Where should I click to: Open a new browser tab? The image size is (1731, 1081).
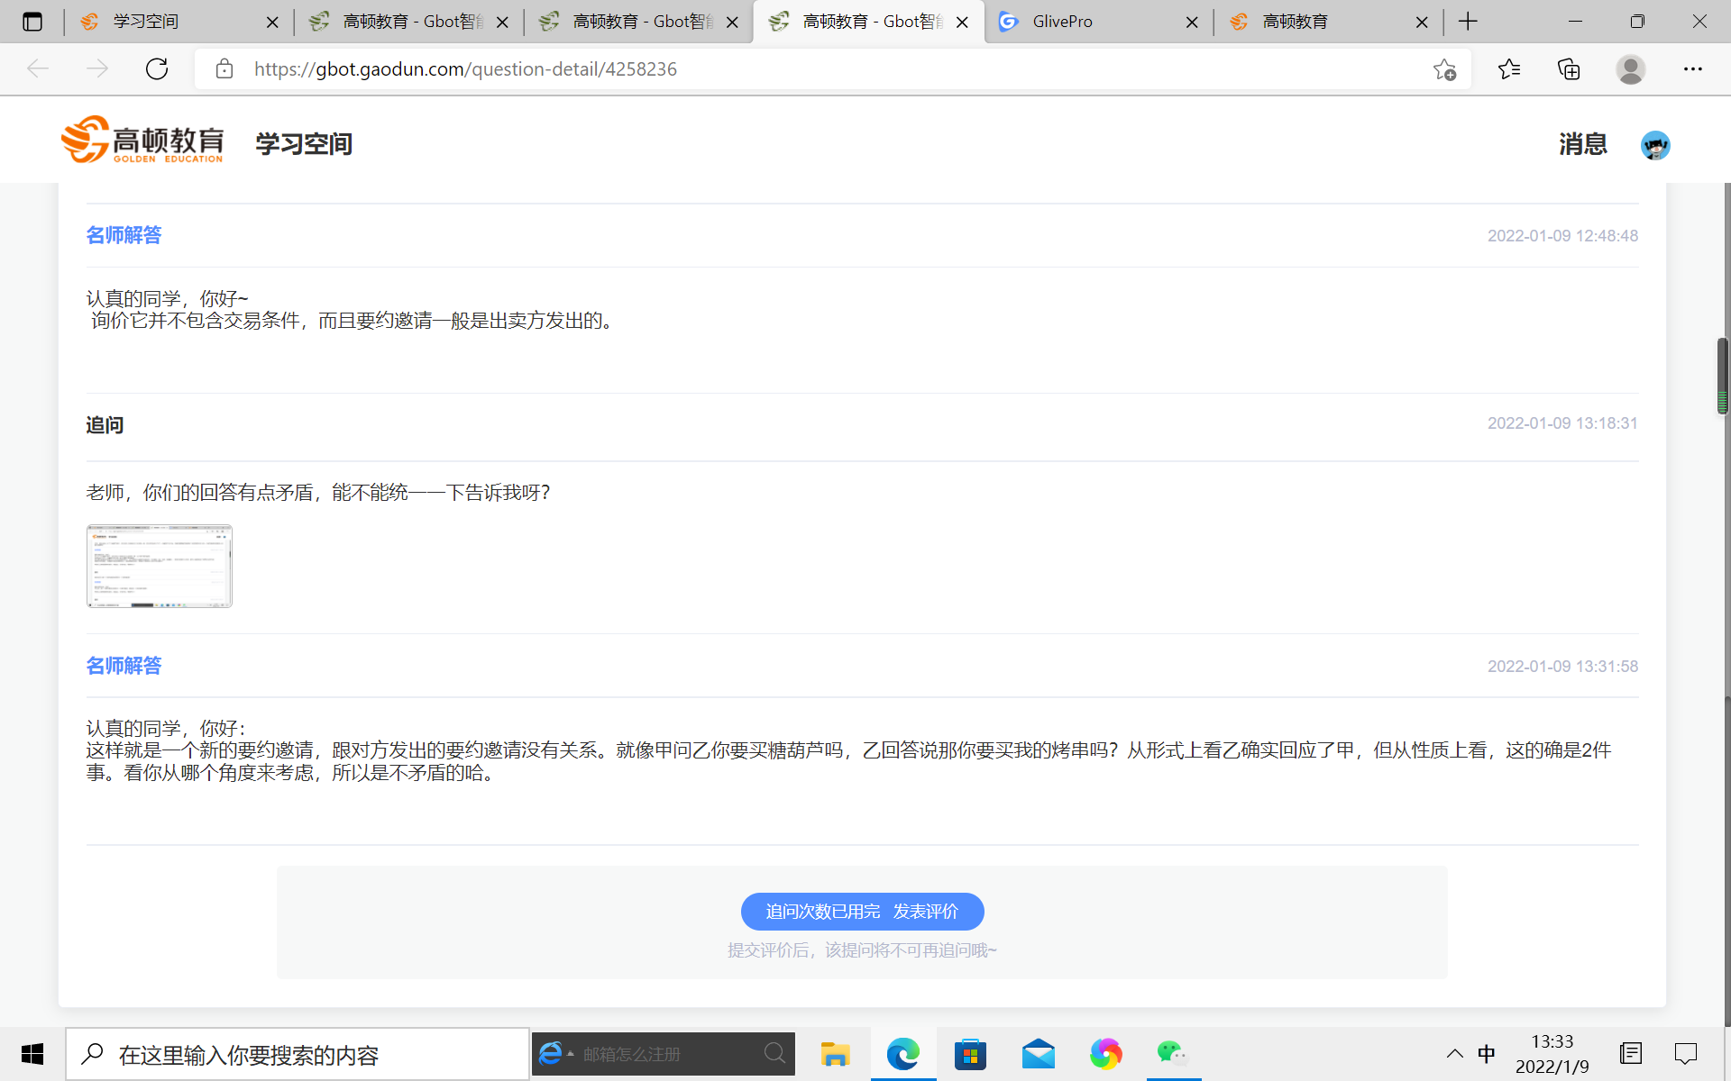[x=1467, y=21]
